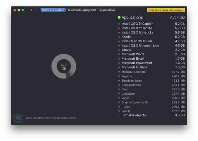The width and height of the screenshot is (198, 141).
Task: Expand the smaller objects entry
Action: pyautogui.click(x=151, y=115)
